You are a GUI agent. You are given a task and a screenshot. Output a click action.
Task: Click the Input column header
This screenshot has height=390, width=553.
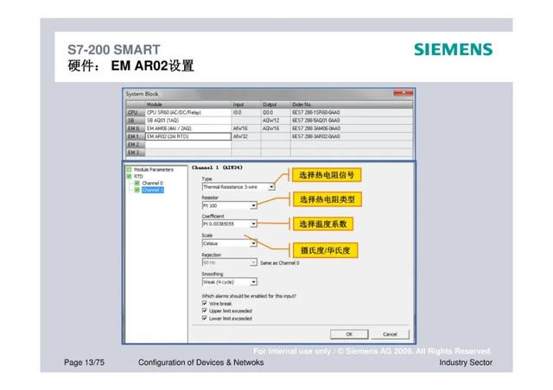pyautogui.click(x=246, y=104)
